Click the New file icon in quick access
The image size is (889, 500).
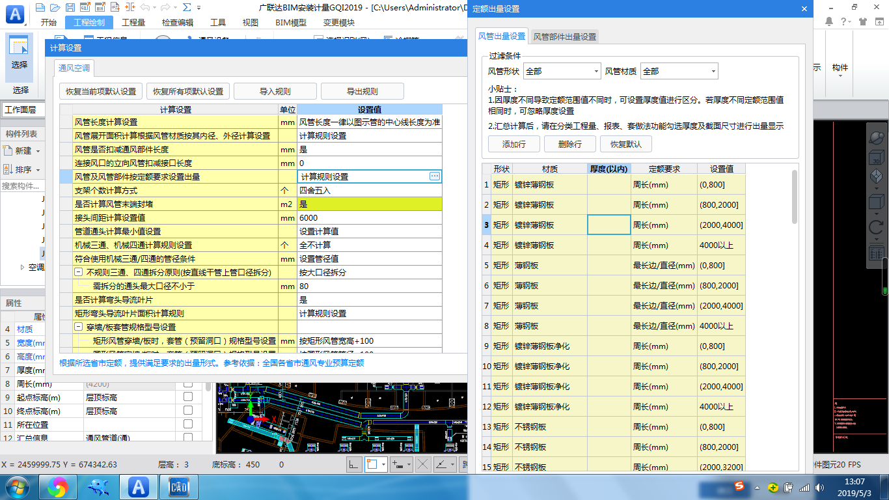coord(40,8)
